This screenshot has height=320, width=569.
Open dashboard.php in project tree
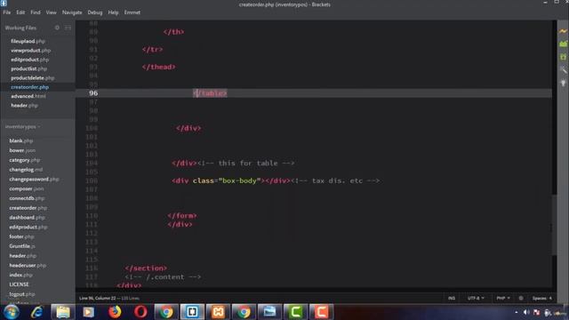(x=27, y=217)
